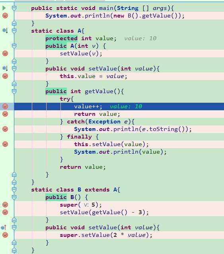Click final 'return value;' after finally block
The height and width of the screenshot is (254, 224).
click(83, 167)
